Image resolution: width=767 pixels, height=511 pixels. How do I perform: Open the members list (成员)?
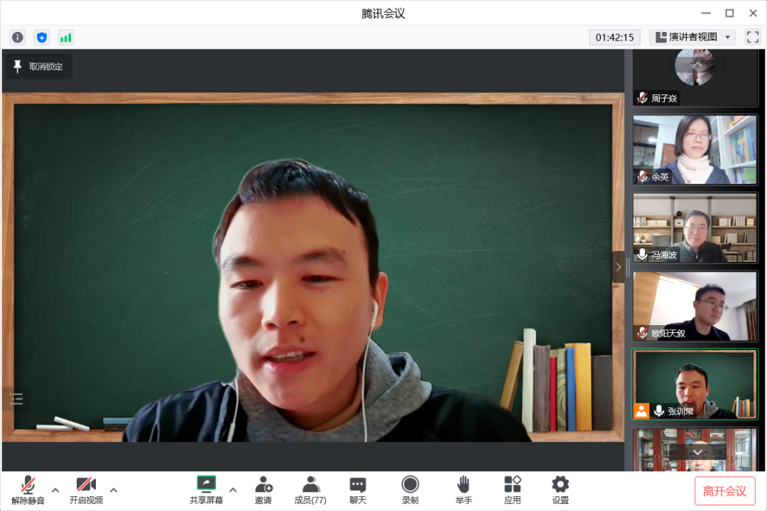tap(310, 490)
